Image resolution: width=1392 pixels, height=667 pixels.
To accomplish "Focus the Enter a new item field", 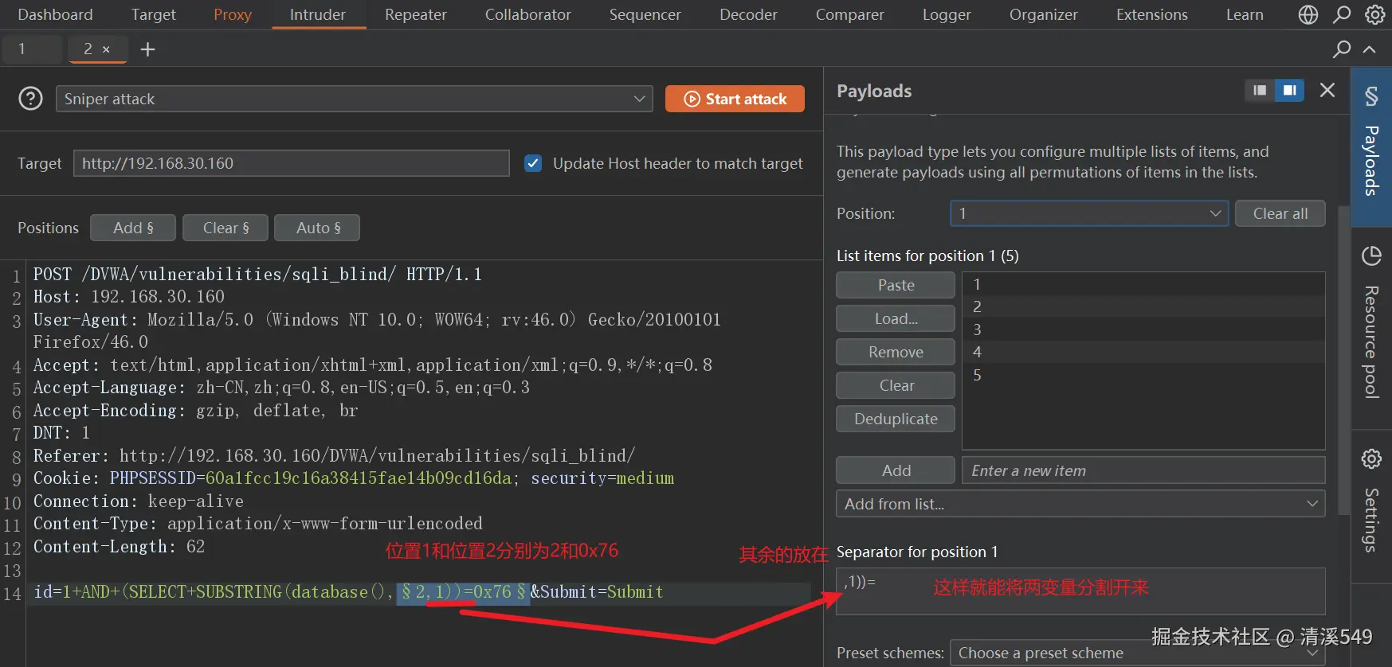I will tap(1143, 470).
